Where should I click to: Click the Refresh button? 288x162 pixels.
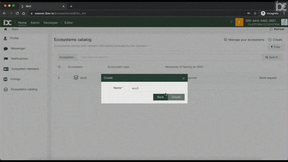click(277, 29)
